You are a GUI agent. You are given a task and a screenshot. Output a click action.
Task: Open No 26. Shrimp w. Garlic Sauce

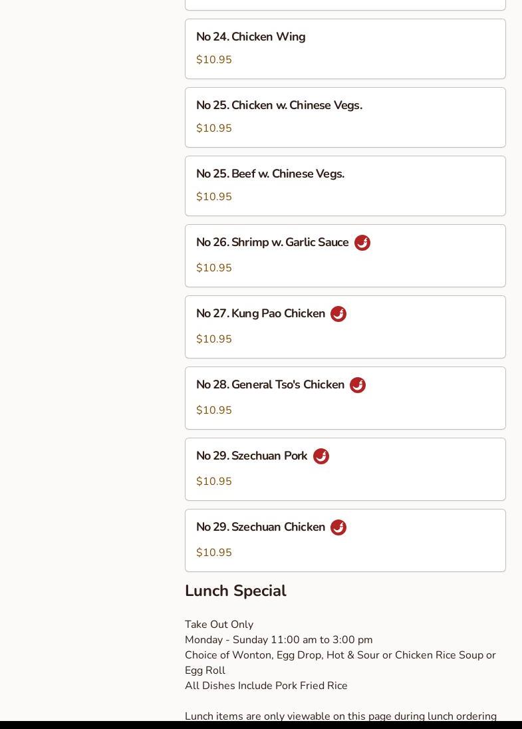tap(272, 242)
